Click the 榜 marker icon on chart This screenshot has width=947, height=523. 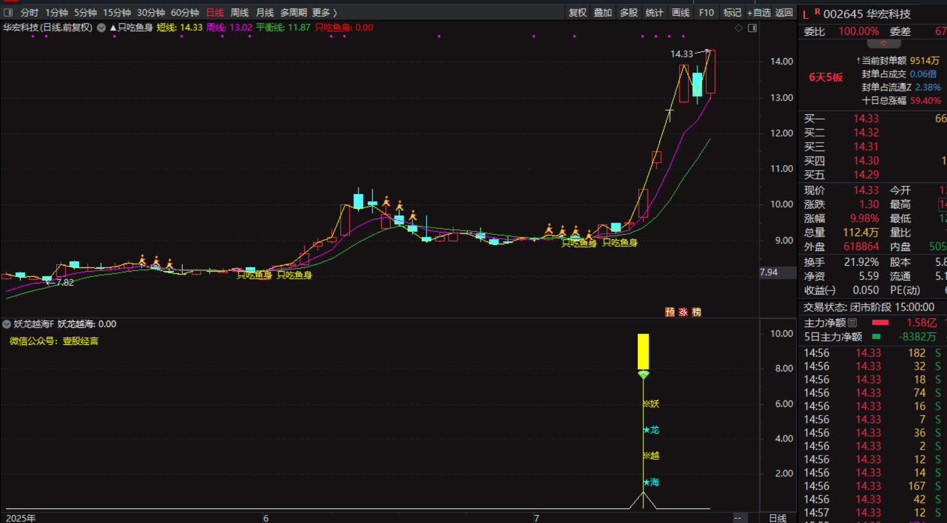point(697,312)
